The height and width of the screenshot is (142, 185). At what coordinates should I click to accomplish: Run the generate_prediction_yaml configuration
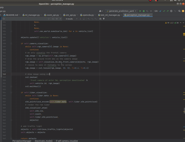click(140, 11)
